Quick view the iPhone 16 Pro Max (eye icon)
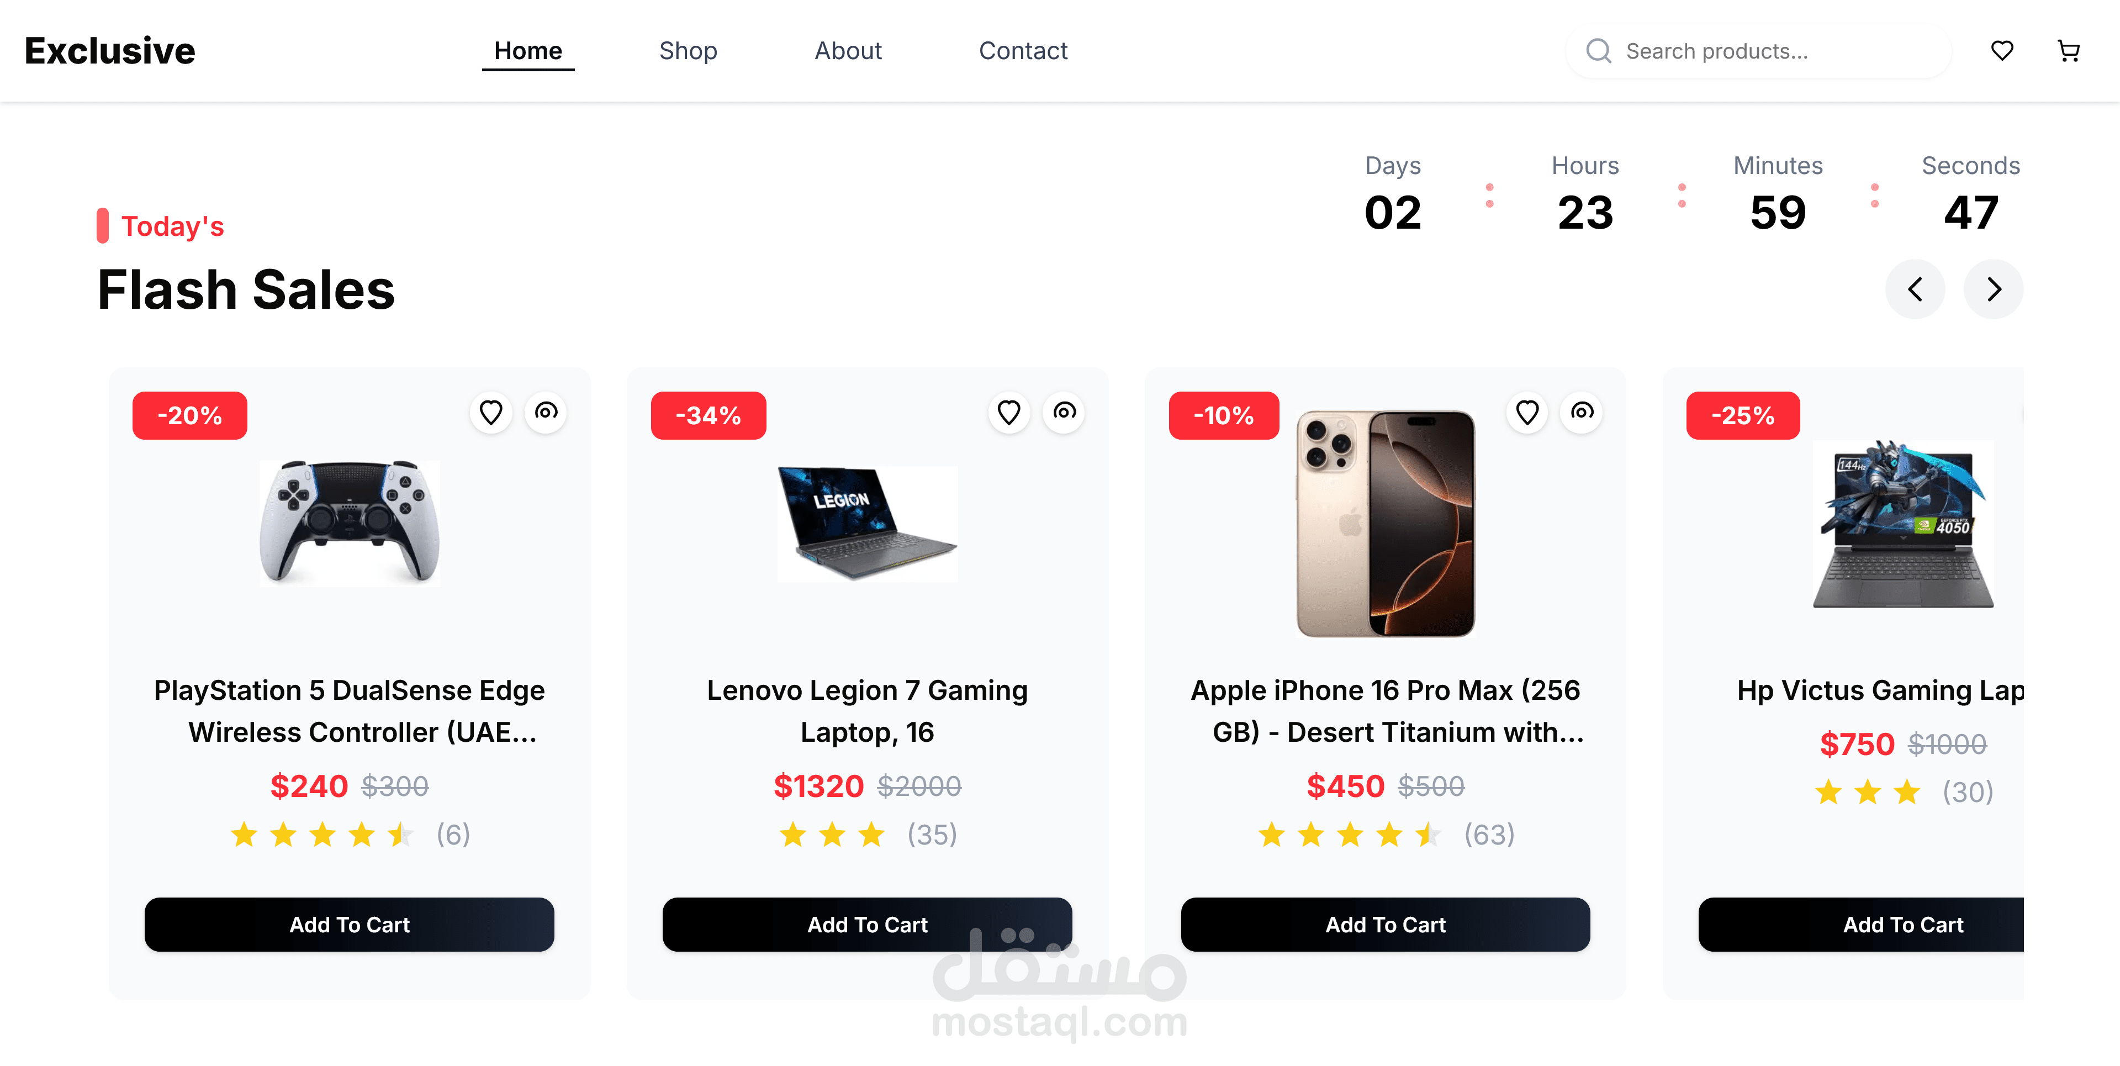The image size is (2120, 1066). click(x=1582, y=411)
